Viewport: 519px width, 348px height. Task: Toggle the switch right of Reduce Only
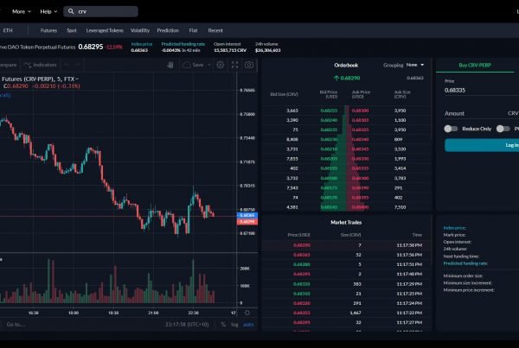tap(503, 129)
